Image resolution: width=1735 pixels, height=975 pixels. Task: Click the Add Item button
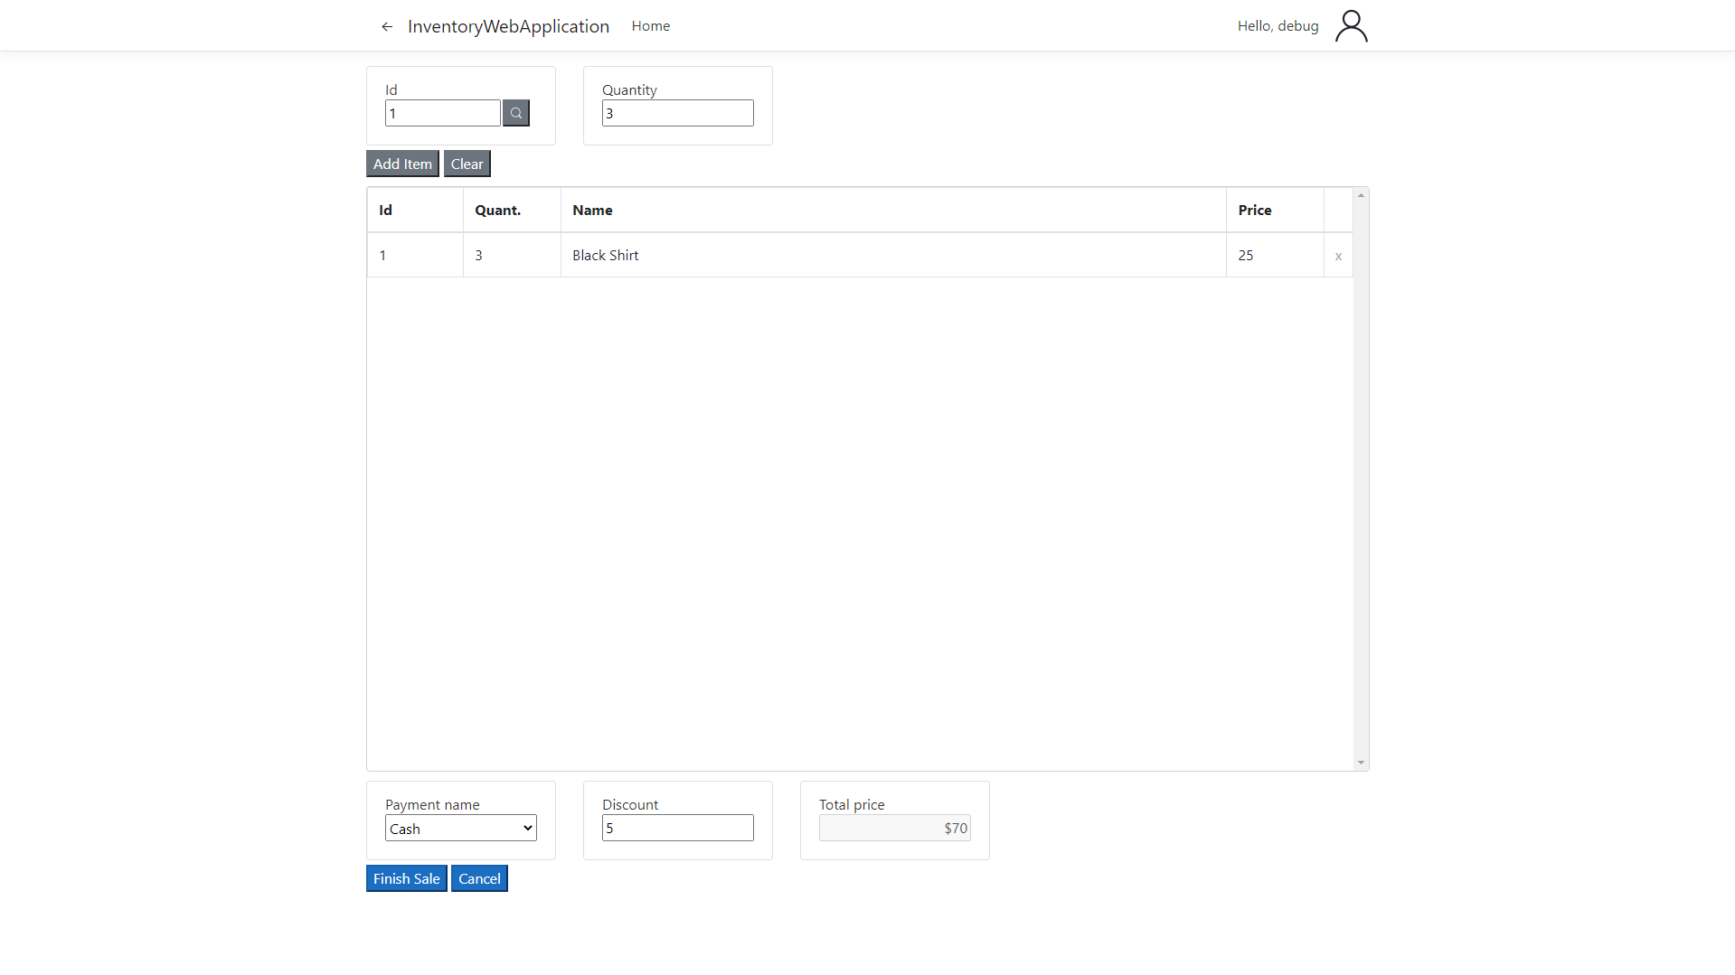[402, 164]
